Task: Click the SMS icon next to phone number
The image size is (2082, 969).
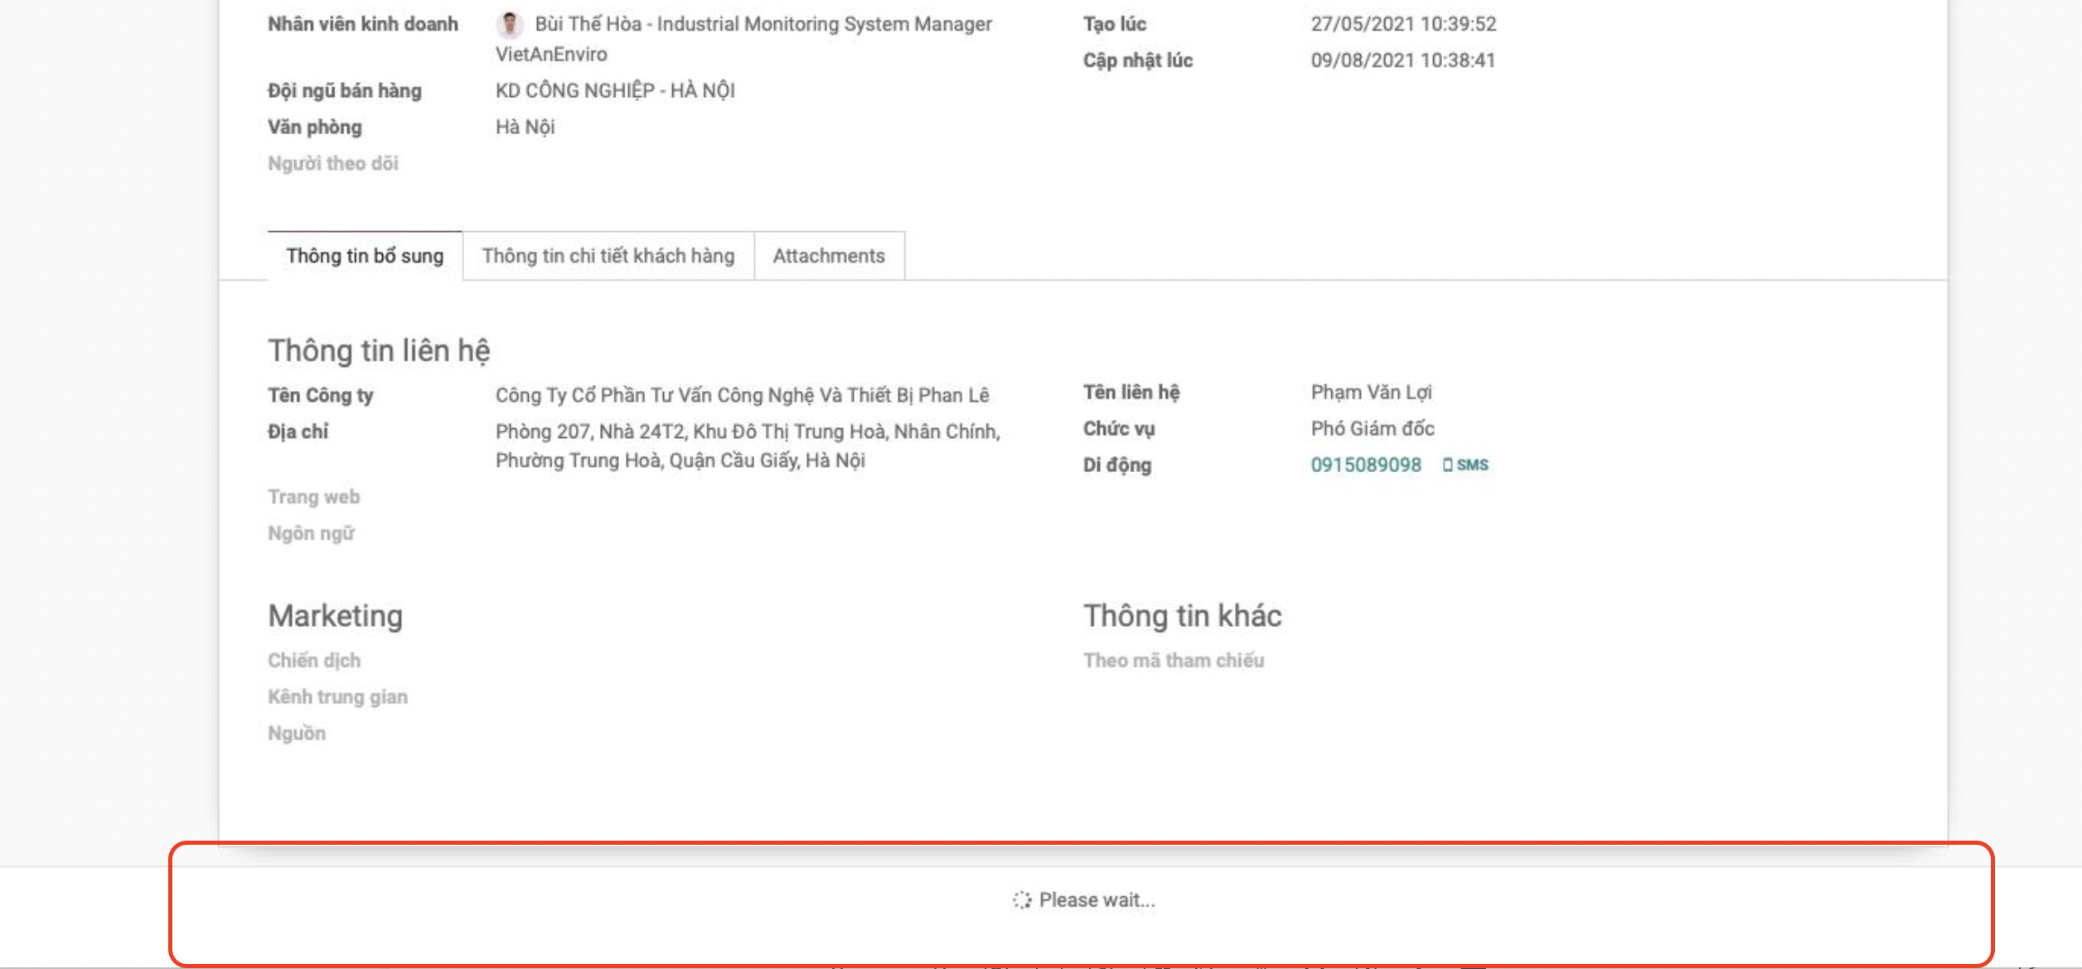Action: [1467, 465]
